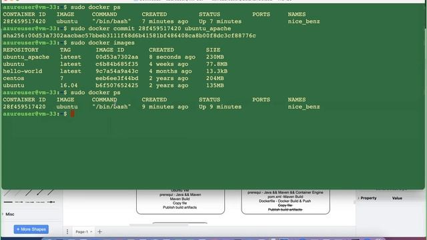Click 'Up 9 minutes' status text

[220, 107]
